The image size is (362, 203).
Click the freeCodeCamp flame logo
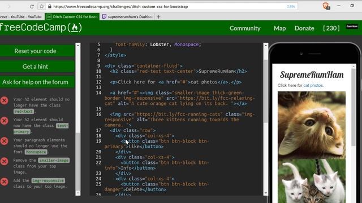75,28
